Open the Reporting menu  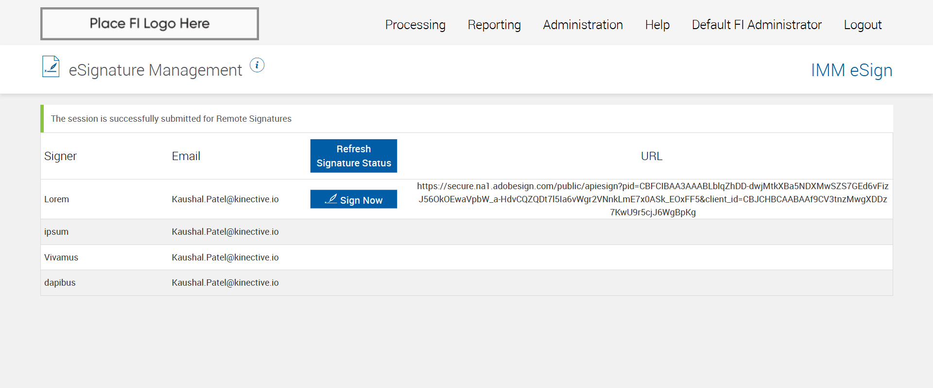click(x=494, y=25)
